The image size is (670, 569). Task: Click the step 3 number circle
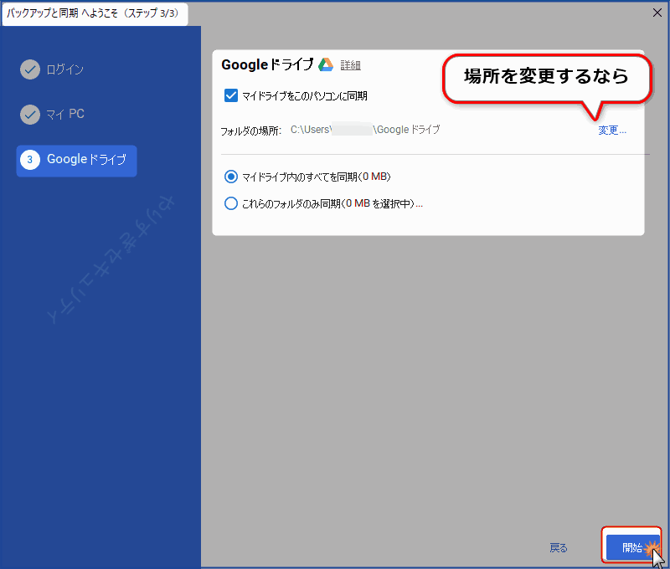coord(30,160)
